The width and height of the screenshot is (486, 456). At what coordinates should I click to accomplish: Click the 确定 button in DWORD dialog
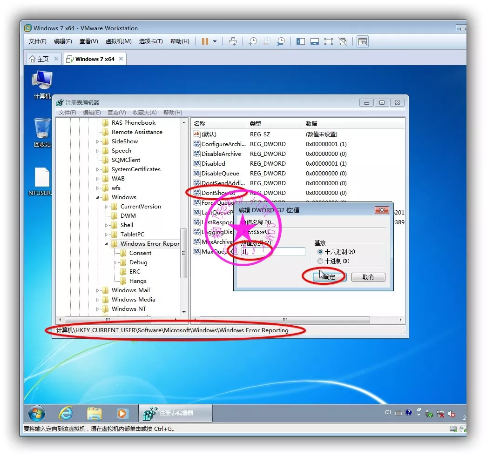point(329,277)
